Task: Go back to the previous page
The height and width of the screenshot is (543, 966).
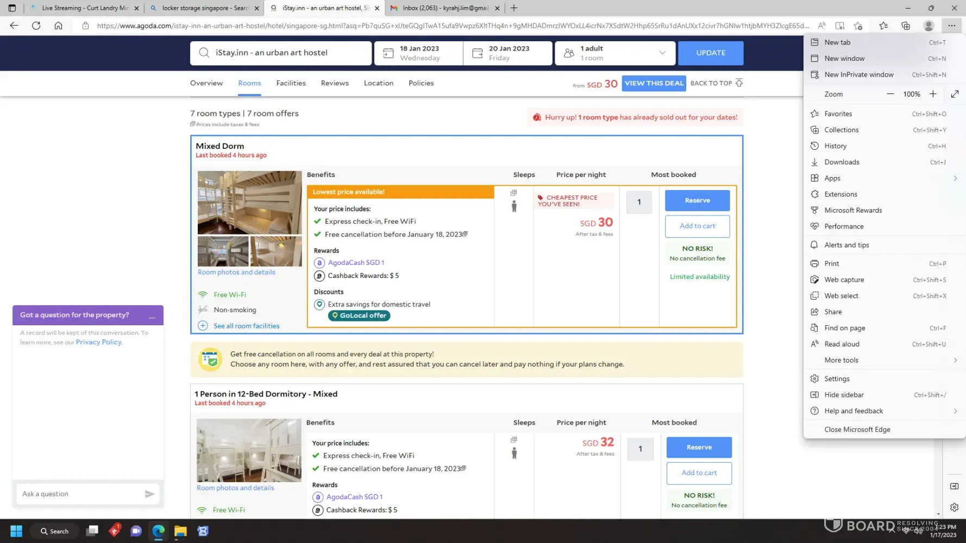Action: (x=14, y=26)
